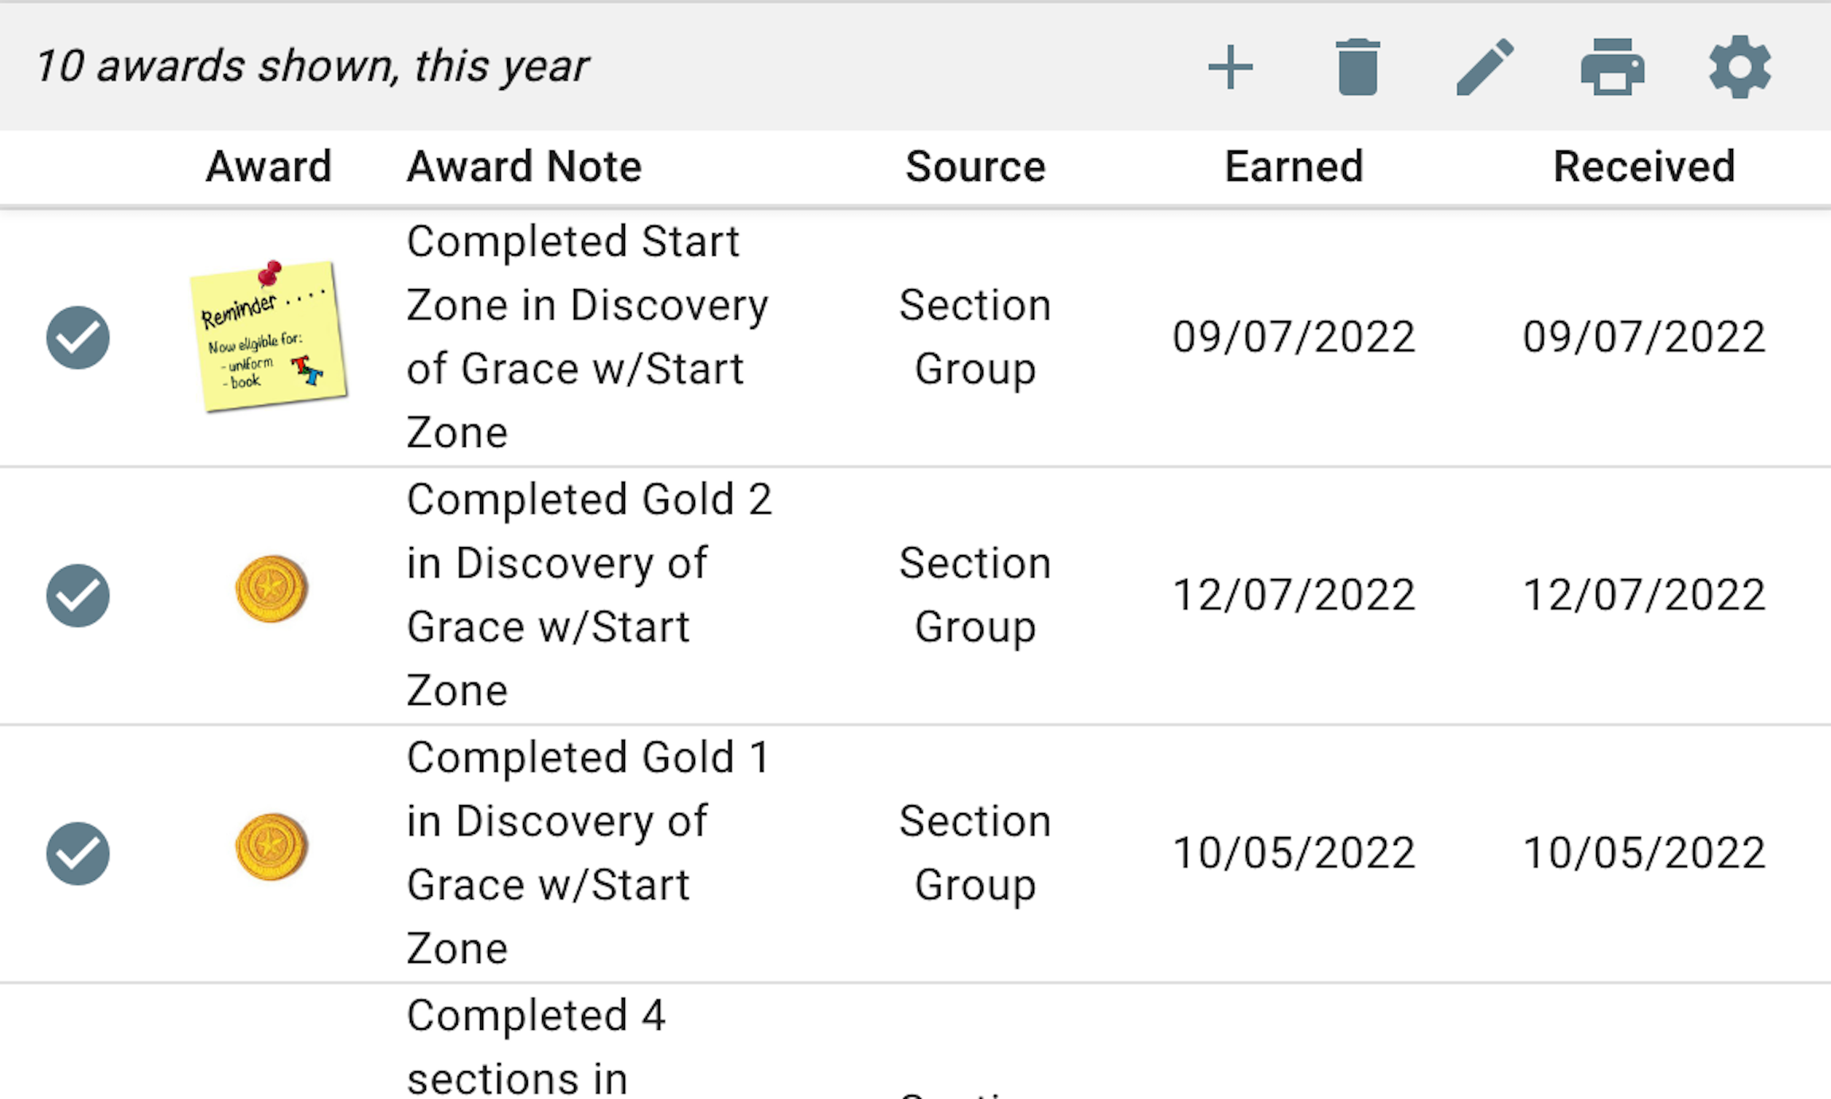Sort awards by Earned date header
The width and height of the screenshot is (1831, 1099).
1294,166
